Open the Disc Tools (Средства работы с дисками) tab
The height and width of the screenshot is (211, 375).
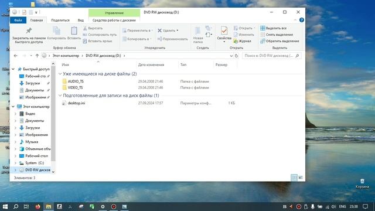pyautogui.click(x=114, y=21)
